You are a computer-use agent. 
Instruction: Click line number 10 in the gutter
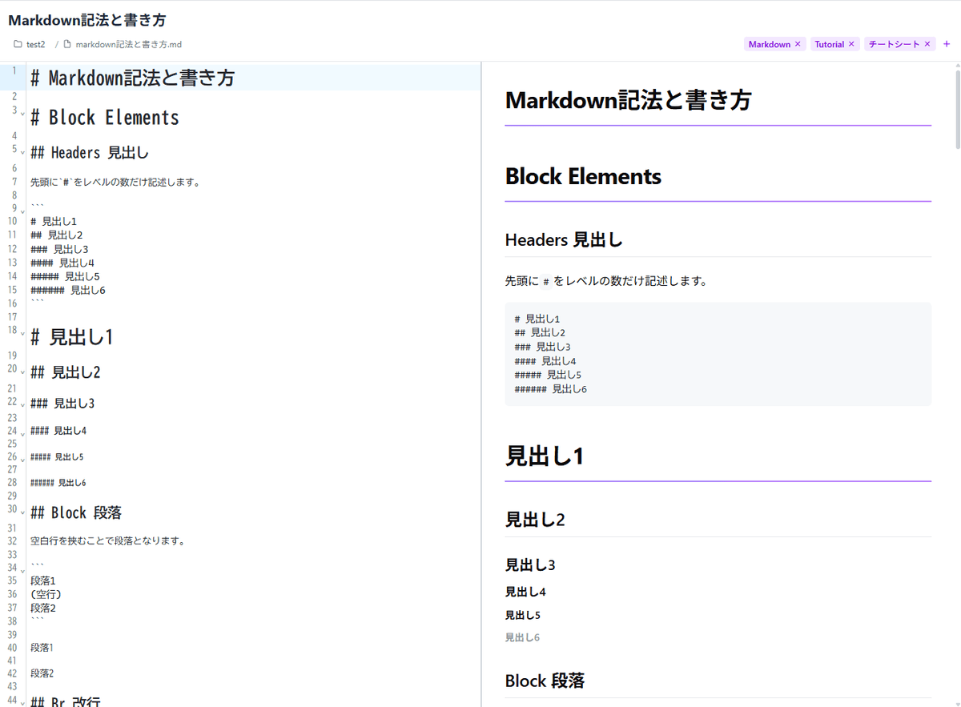[x=14, y=220]
